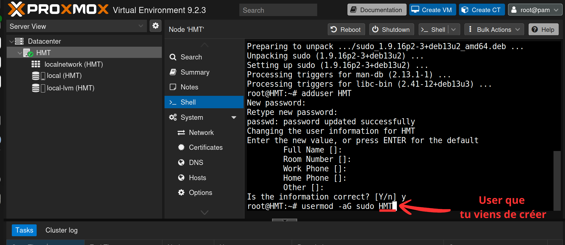Image resolution: width=565 pixels, height=245 pixels.
Task: Click the System gears icon
Action: (x=173, y=117)
